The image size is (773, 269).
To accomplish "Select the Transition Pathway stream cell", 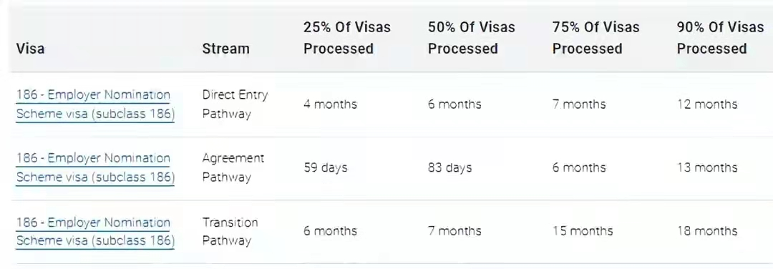I will 230,232.
